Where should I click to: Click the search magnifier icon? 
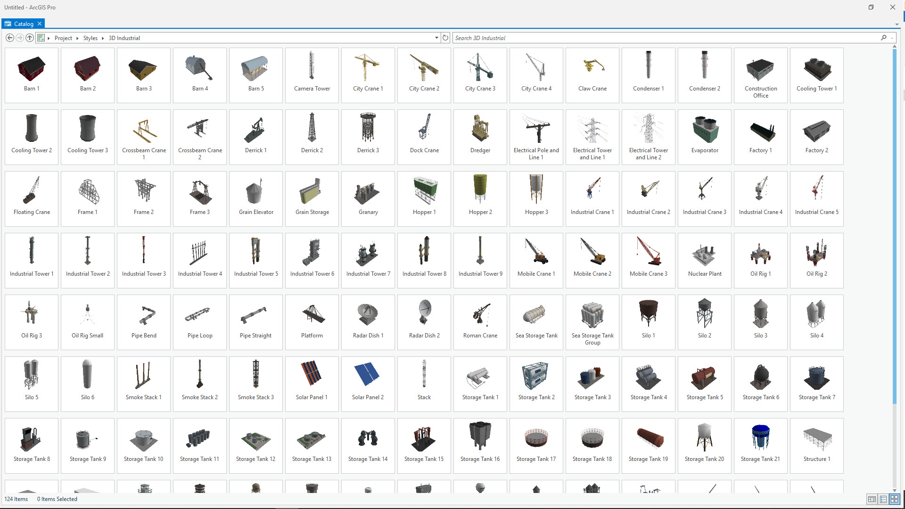[x=883, y=38]
